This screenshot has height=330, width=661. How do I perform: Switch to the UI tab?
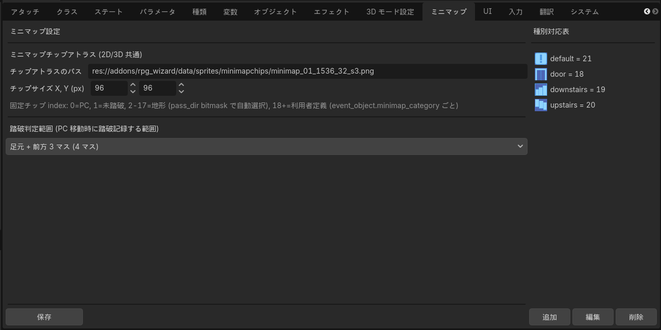[487, 12]
